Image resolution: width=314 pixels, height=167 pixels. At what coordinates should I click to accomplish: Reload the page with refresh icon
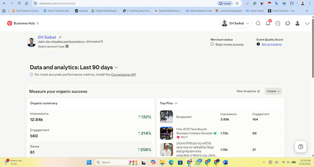click(19, 3)
